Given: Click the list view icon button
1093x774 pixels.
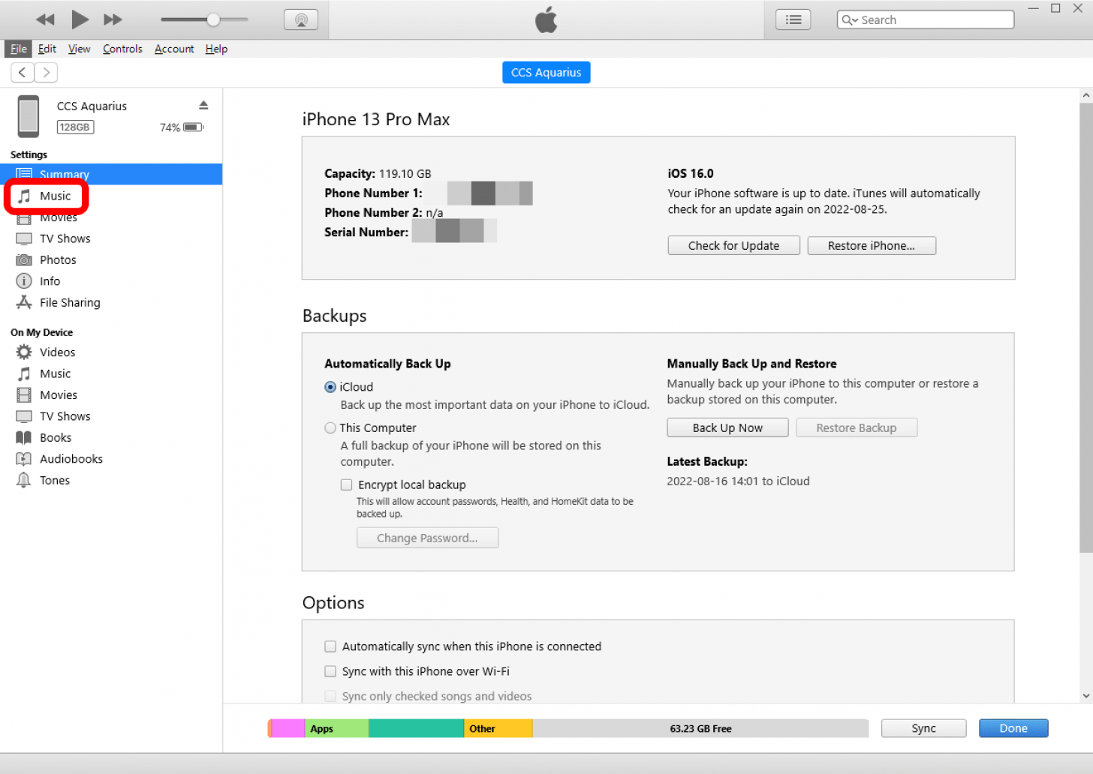Looking at the screenshot, I should click(793, 20).
